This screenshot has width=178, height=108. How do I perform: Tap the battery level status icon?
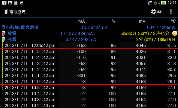[164, 3]
